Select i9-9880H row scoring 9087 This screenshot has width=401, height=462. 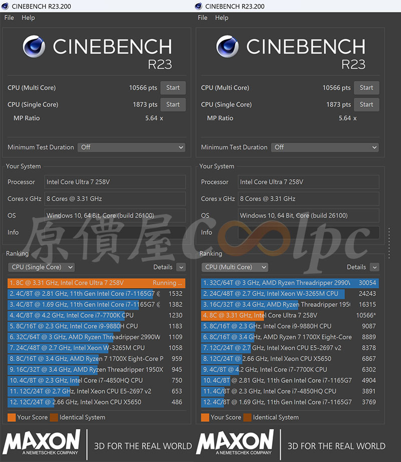(x=290, y=327)
